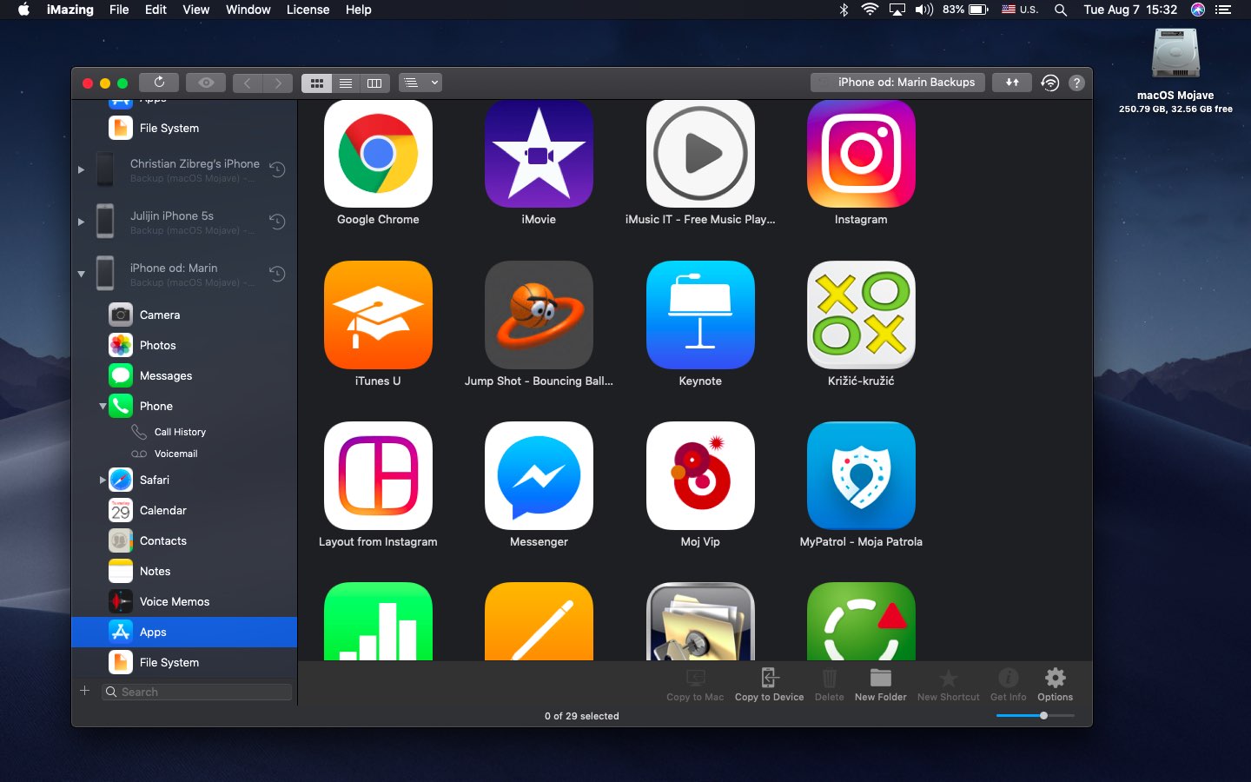The image size is (1251, 782).
Task: Click the Refresh button in toolbar
Action: pyautogui.click(x=159, y=83)
